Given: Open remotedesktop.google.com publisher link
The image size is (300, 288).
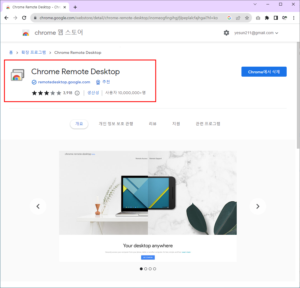Looking at the screenshot, I should (x=64, y=82).
